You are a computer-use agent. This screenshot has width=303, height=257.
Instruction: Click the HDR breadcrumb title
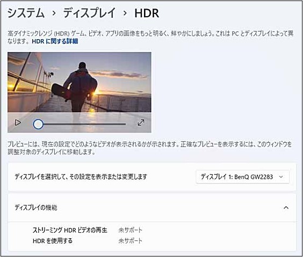pos(147,13)
